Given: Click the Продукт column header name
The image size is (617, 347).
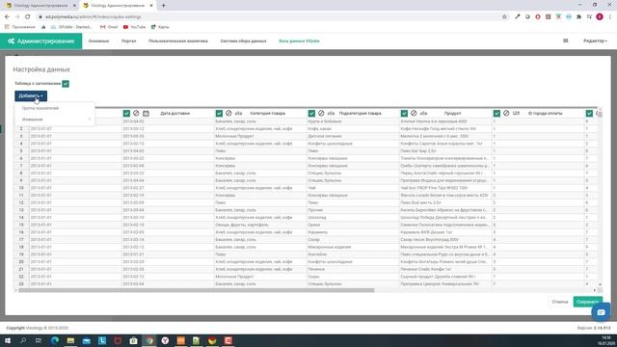Looking at the screenshot, I should click(452, 114).
